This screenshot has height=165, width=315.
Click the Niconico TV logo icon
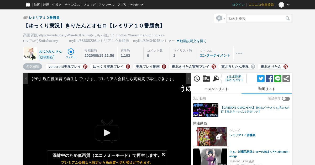pyautogui.click(x=28, y=4)
